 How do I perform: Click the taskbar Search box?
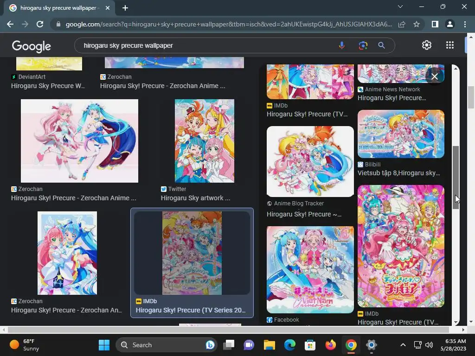166,345
